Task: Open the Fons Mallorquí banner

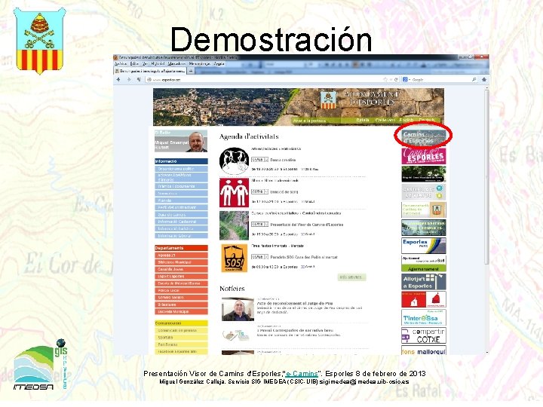Action: (x=424, y=350)
